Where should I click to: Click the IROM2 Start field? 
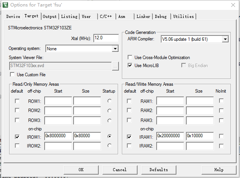58,146
